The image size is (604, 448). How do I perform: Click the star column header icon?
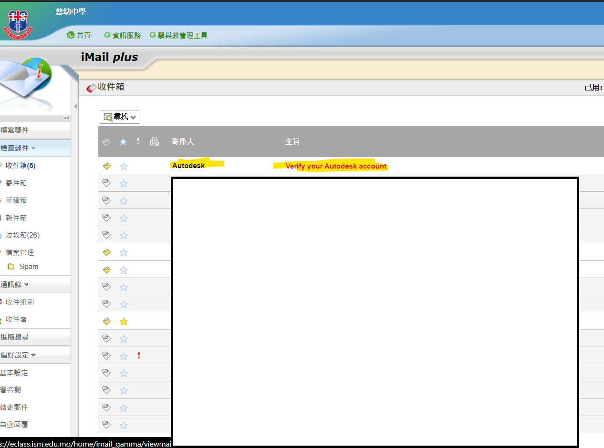coord(123,142)
